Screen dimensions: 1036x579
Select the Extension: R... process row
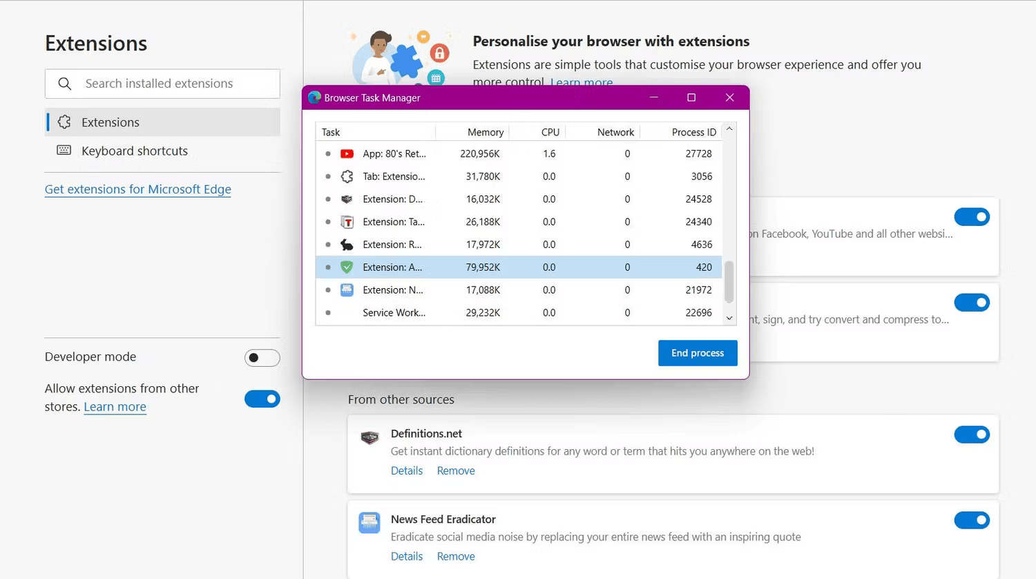click(x=519, y=245)
